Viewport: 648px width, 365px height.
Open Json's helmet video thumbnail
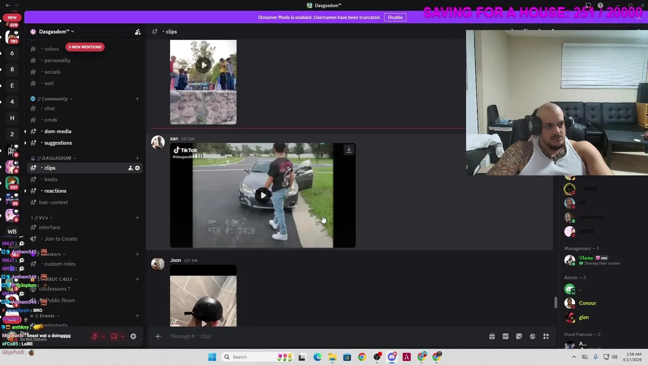(203, 296)
